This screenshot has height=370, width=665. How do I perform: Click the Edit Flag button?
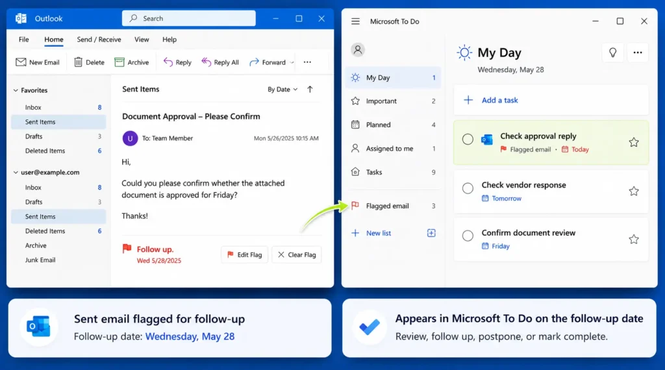tap(245, 254)
